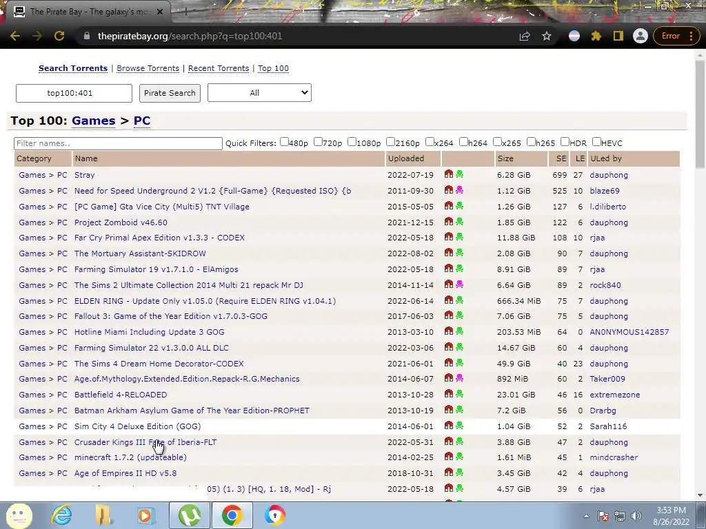Image resolution: width=706 pixels, height=529 pixels.
Task: Enable the HDR quick filter
Action: [565, 142]
